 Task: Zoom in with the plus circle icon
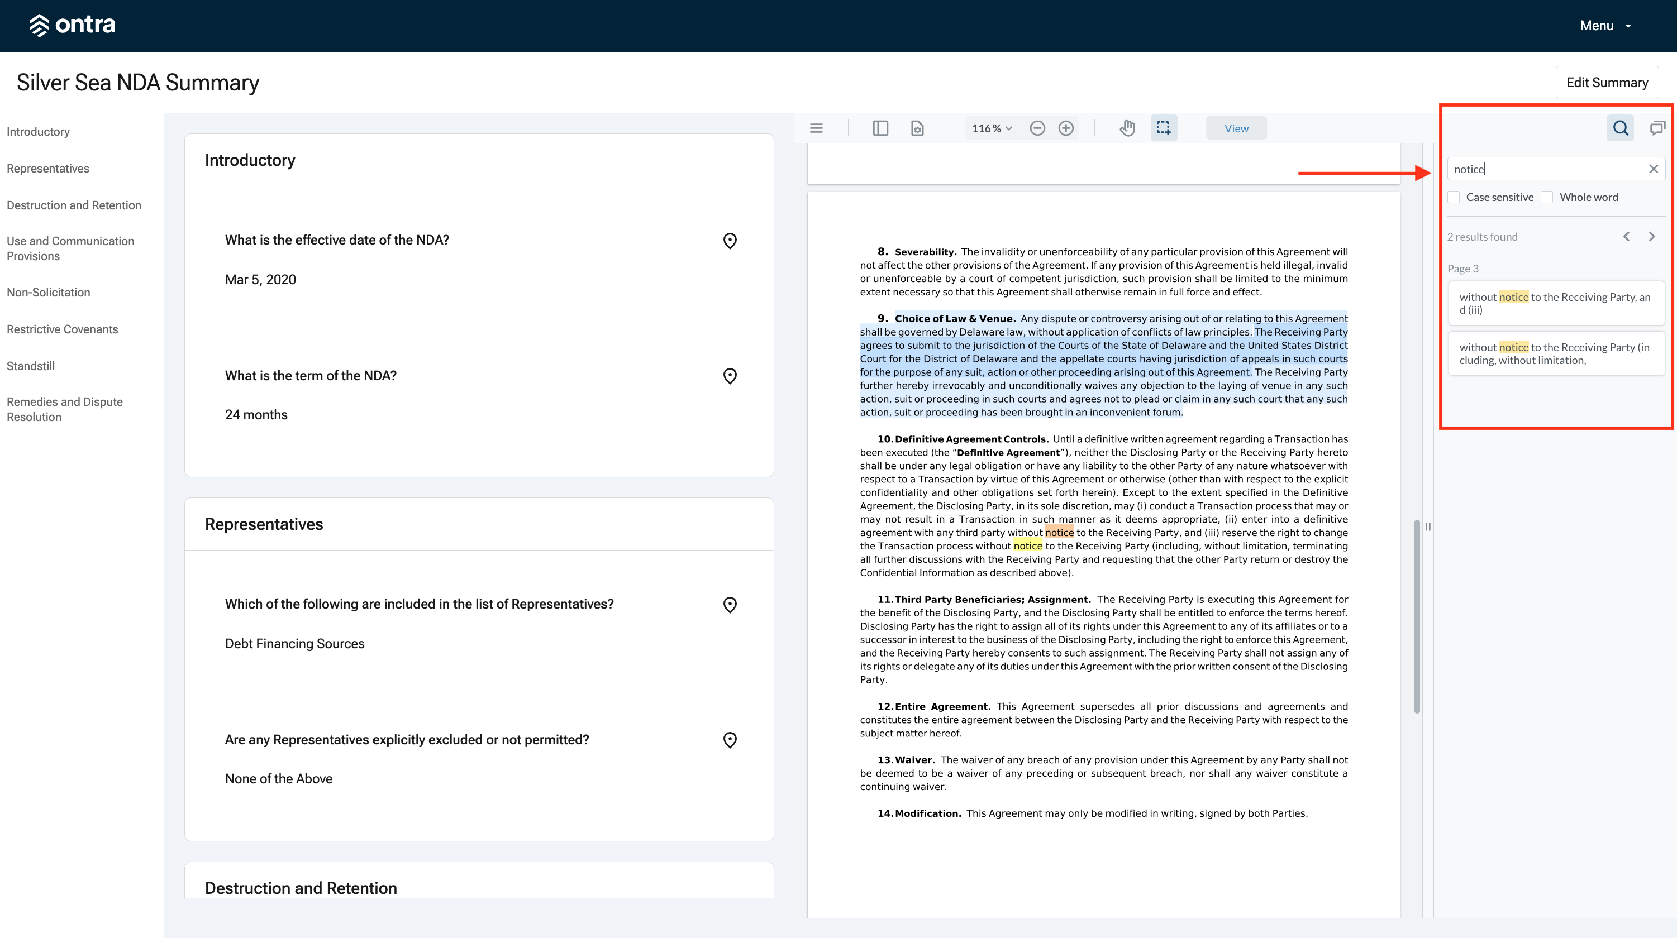click(x=1066, y=128)
